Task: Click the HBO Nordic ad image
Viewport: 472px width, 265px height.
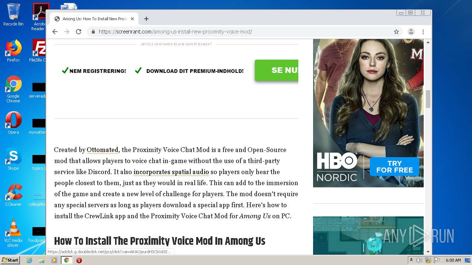Action: click(x=368, y=113)
